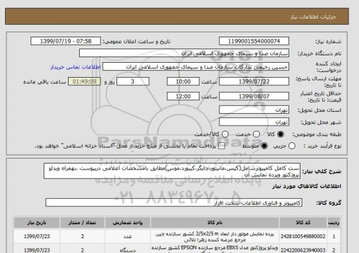Click the گروه کالا field
Image resolution: width=359 pixels, height=253 pixels.
pyautogui.click(x=174, y=203)
